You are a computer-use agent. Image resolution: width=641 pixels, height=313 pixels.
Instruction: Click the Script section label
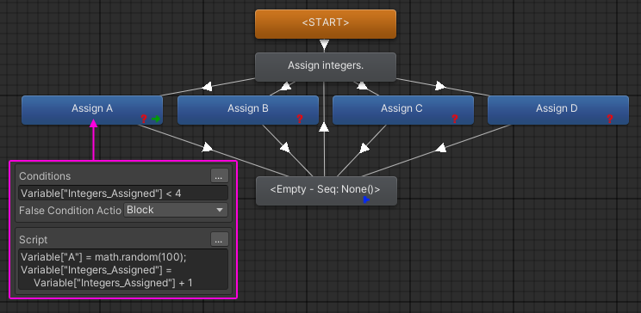(33, 240)
